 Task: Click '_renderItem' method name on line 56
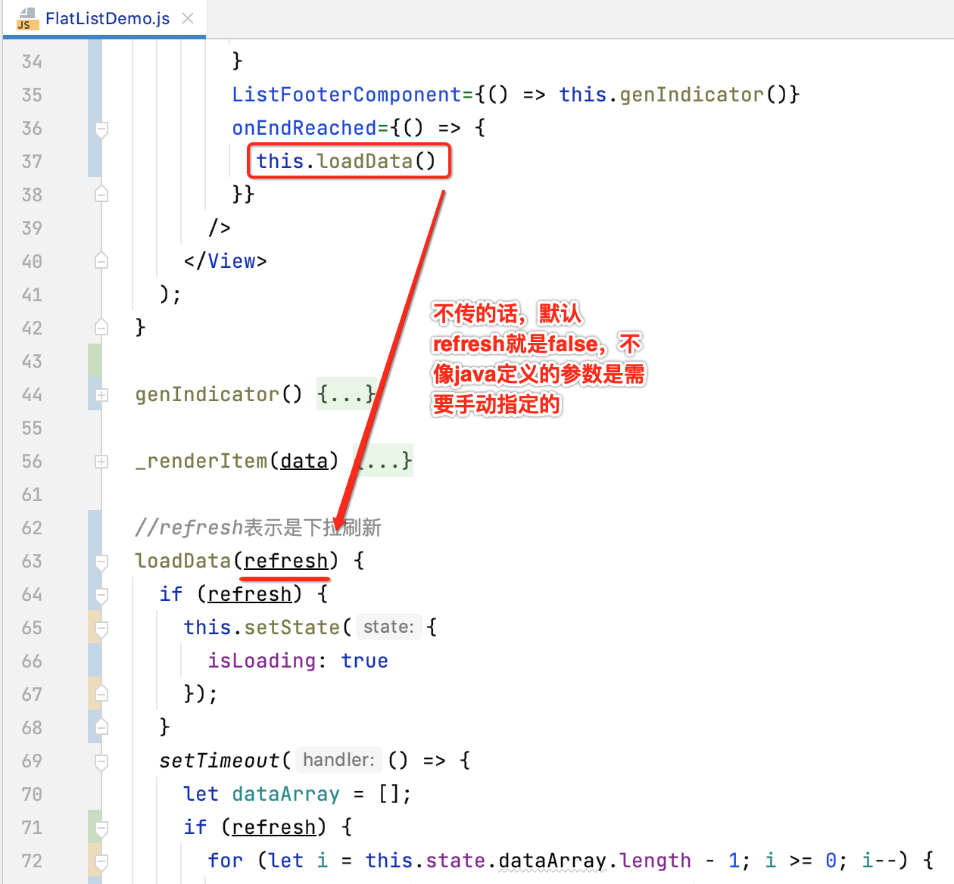(x=201, y=461)
